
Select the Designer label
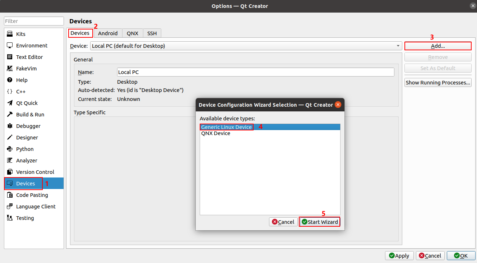click(x=27, y=138)
